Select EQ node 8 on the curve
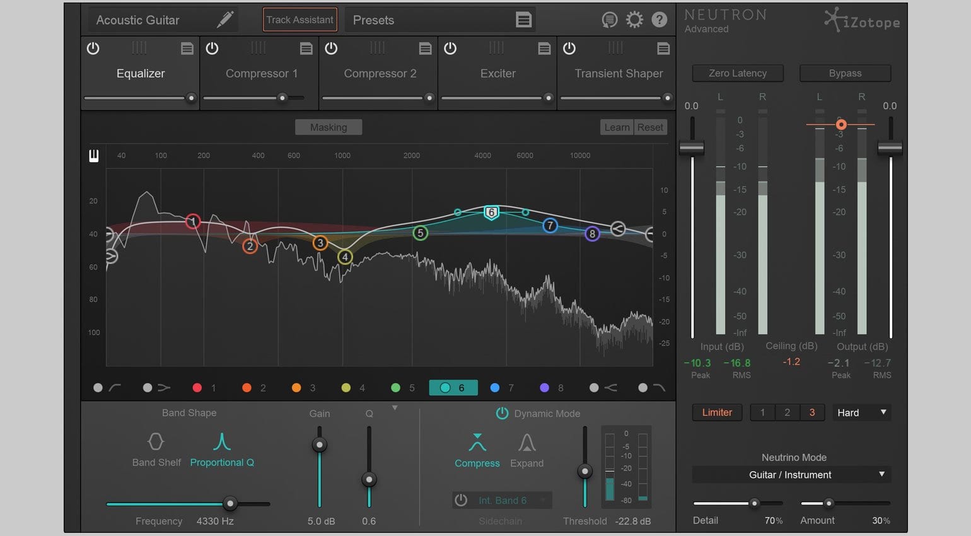This screenshot has width=971, height=536. click(592, 234)
